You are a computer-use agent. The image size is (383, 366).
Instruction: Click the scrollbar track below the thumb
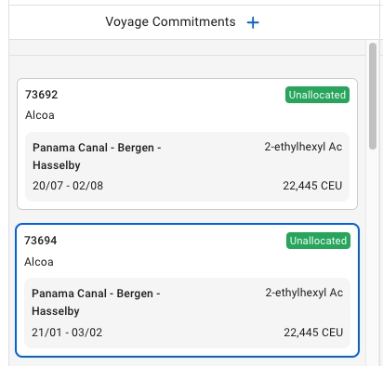373,257
